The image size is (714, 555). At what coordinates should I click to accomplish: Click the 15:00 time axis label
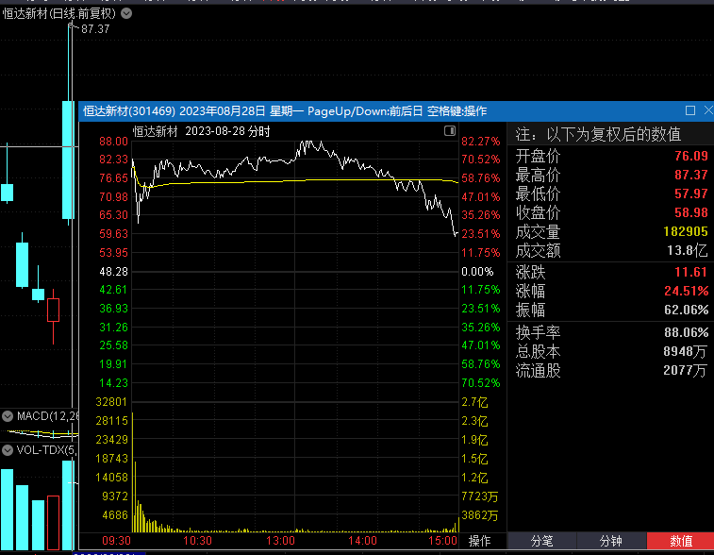(x=442, y=541)
